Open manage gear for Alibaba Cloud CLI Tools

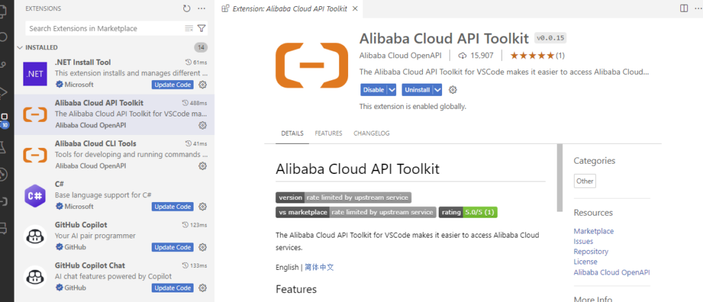203,166
